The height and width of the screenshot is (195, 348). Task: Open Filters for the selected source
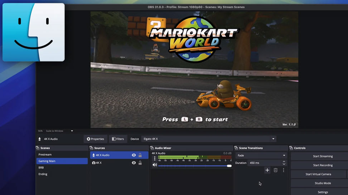(118, 139)
